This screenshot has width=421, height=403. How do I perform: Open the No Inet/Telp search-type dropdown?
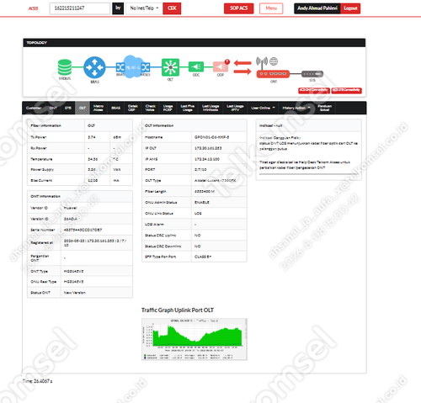(x=144, y=8)
